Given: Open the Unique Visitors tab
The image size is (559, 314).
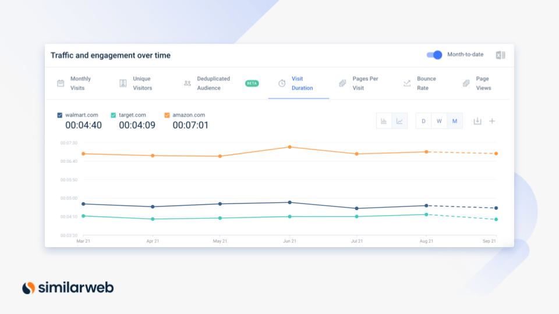Looking at the screenshot, I should 142,83.
